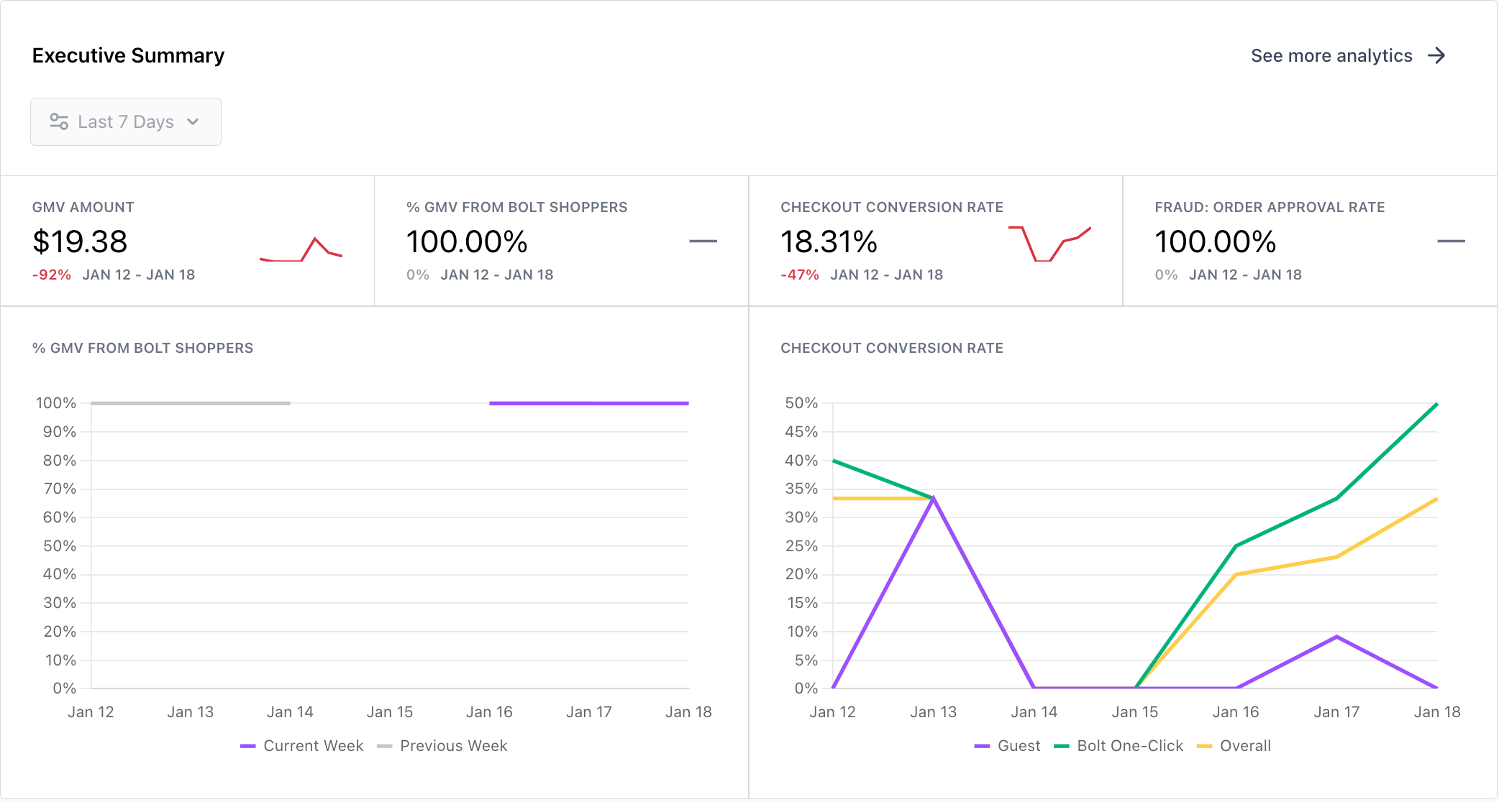1499x802 pixels.
Task: Click the dash indicator on % GMV from Bolt Shoppers card
Action: tap(704, 242)
